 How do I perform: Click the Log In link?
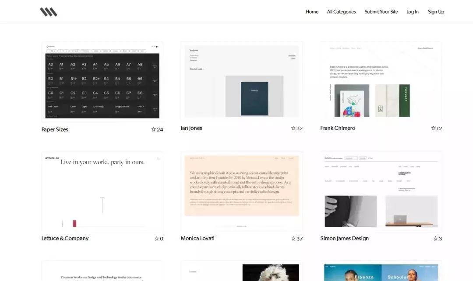[x=413, y=12]
